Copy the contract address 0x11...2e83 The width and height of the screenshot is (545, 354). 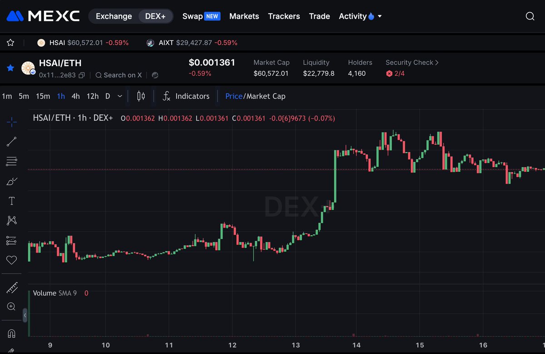coord(82,75)
